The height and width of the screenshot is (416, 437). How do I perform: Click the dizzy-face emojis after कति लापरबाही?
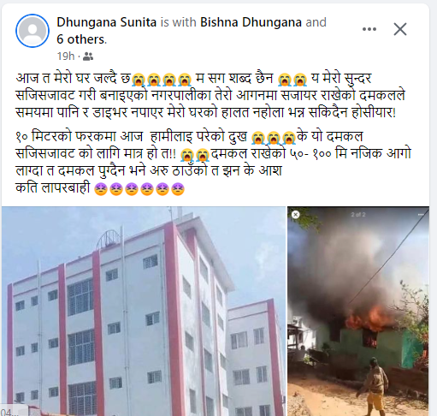click(139, 189)
